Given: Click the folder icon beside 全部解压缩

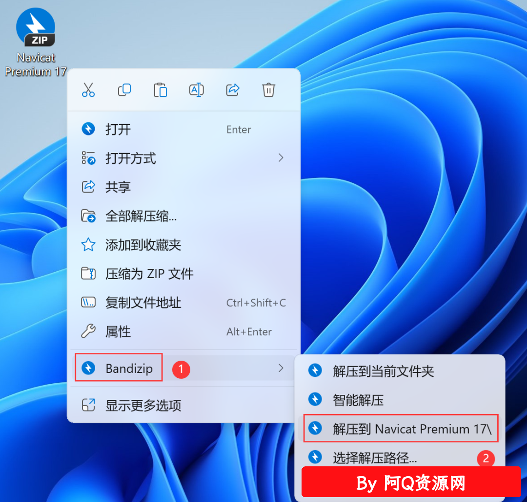Looking at the screenshot, I should coord(88,216).
